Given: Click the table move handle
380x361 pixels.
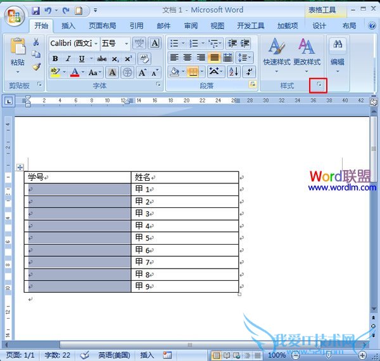Looking at the screenshot, I should click(20, 167).
